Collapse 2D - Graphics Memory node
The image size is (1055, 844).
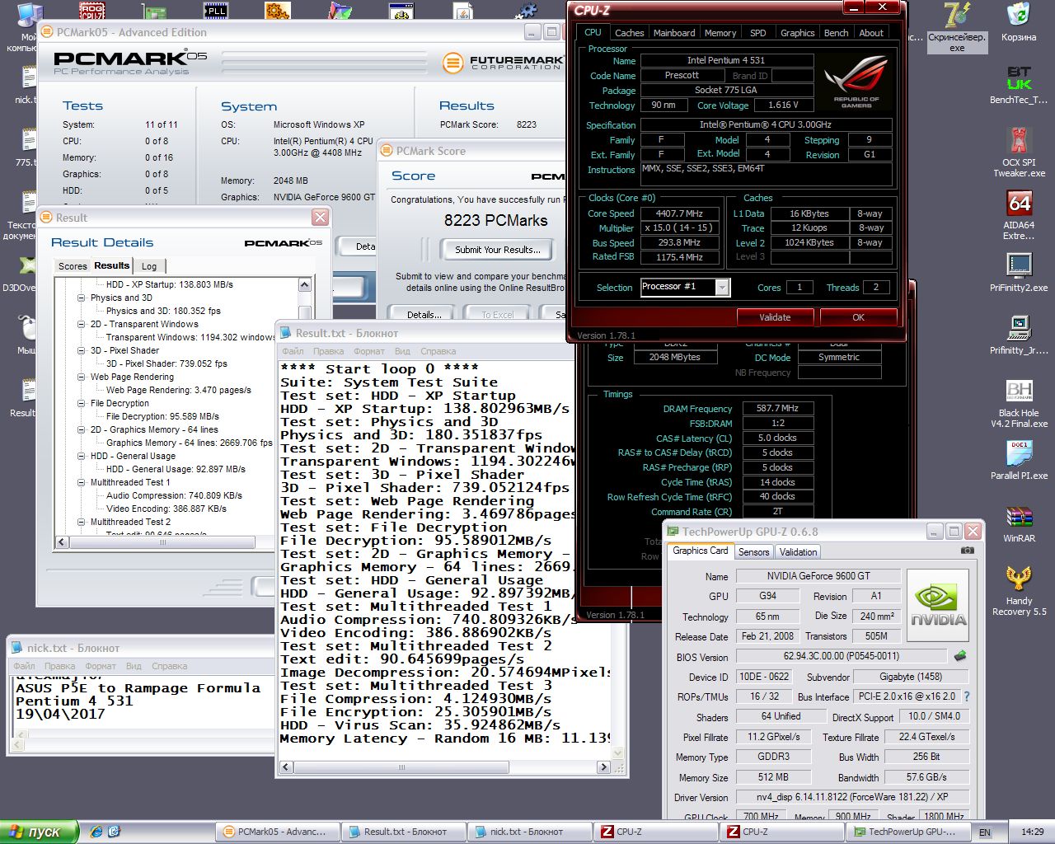(82, 429)
